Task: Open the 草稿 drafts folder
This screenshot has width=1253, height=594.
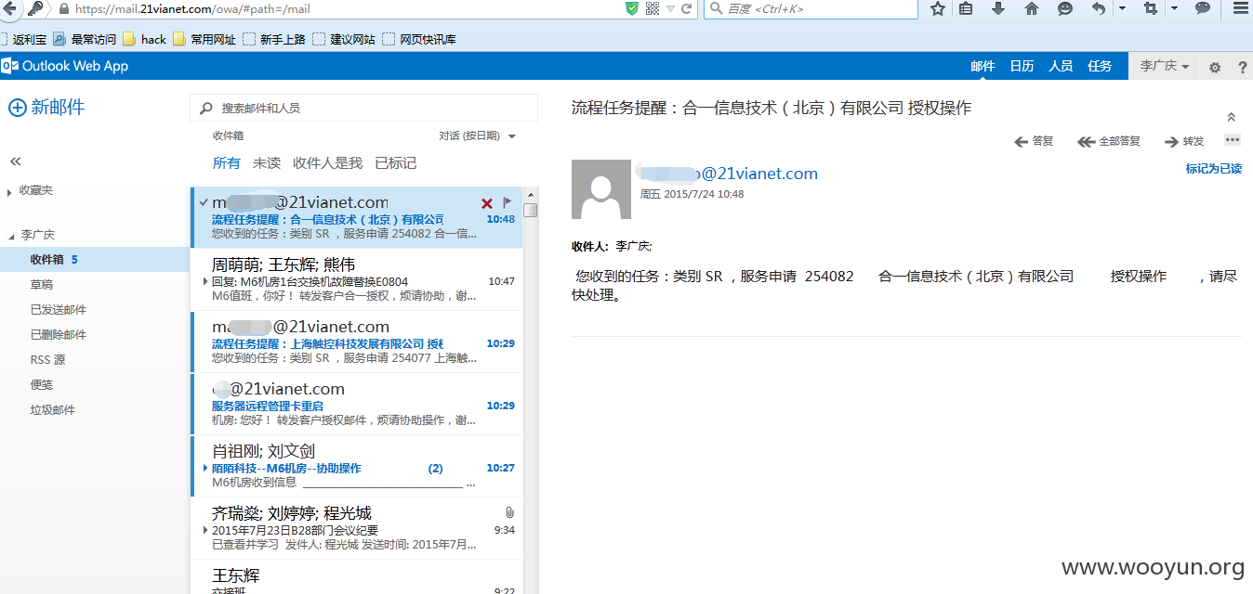Action: [x=42, y=285]
